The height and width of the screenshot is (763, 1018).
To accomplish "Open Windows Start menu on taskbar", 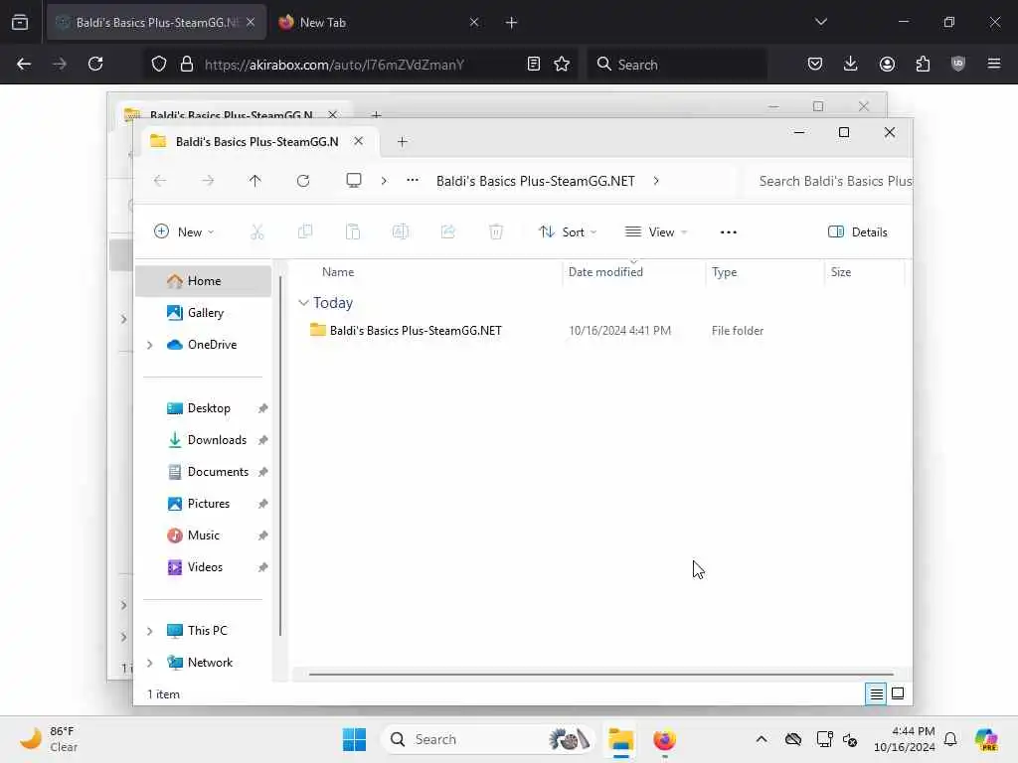I will [x=355, y=739].
